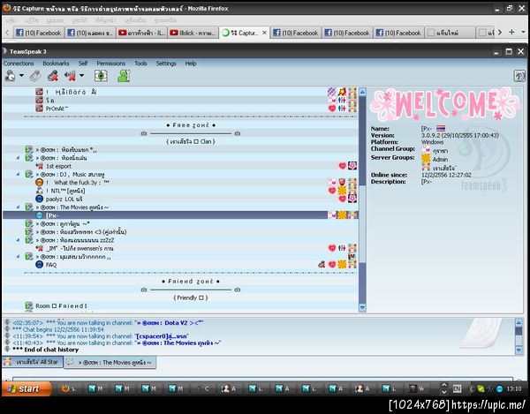
Task: Close the active Capture tab in Firefox
Action: pyautogui.click(x=264, y=33)
